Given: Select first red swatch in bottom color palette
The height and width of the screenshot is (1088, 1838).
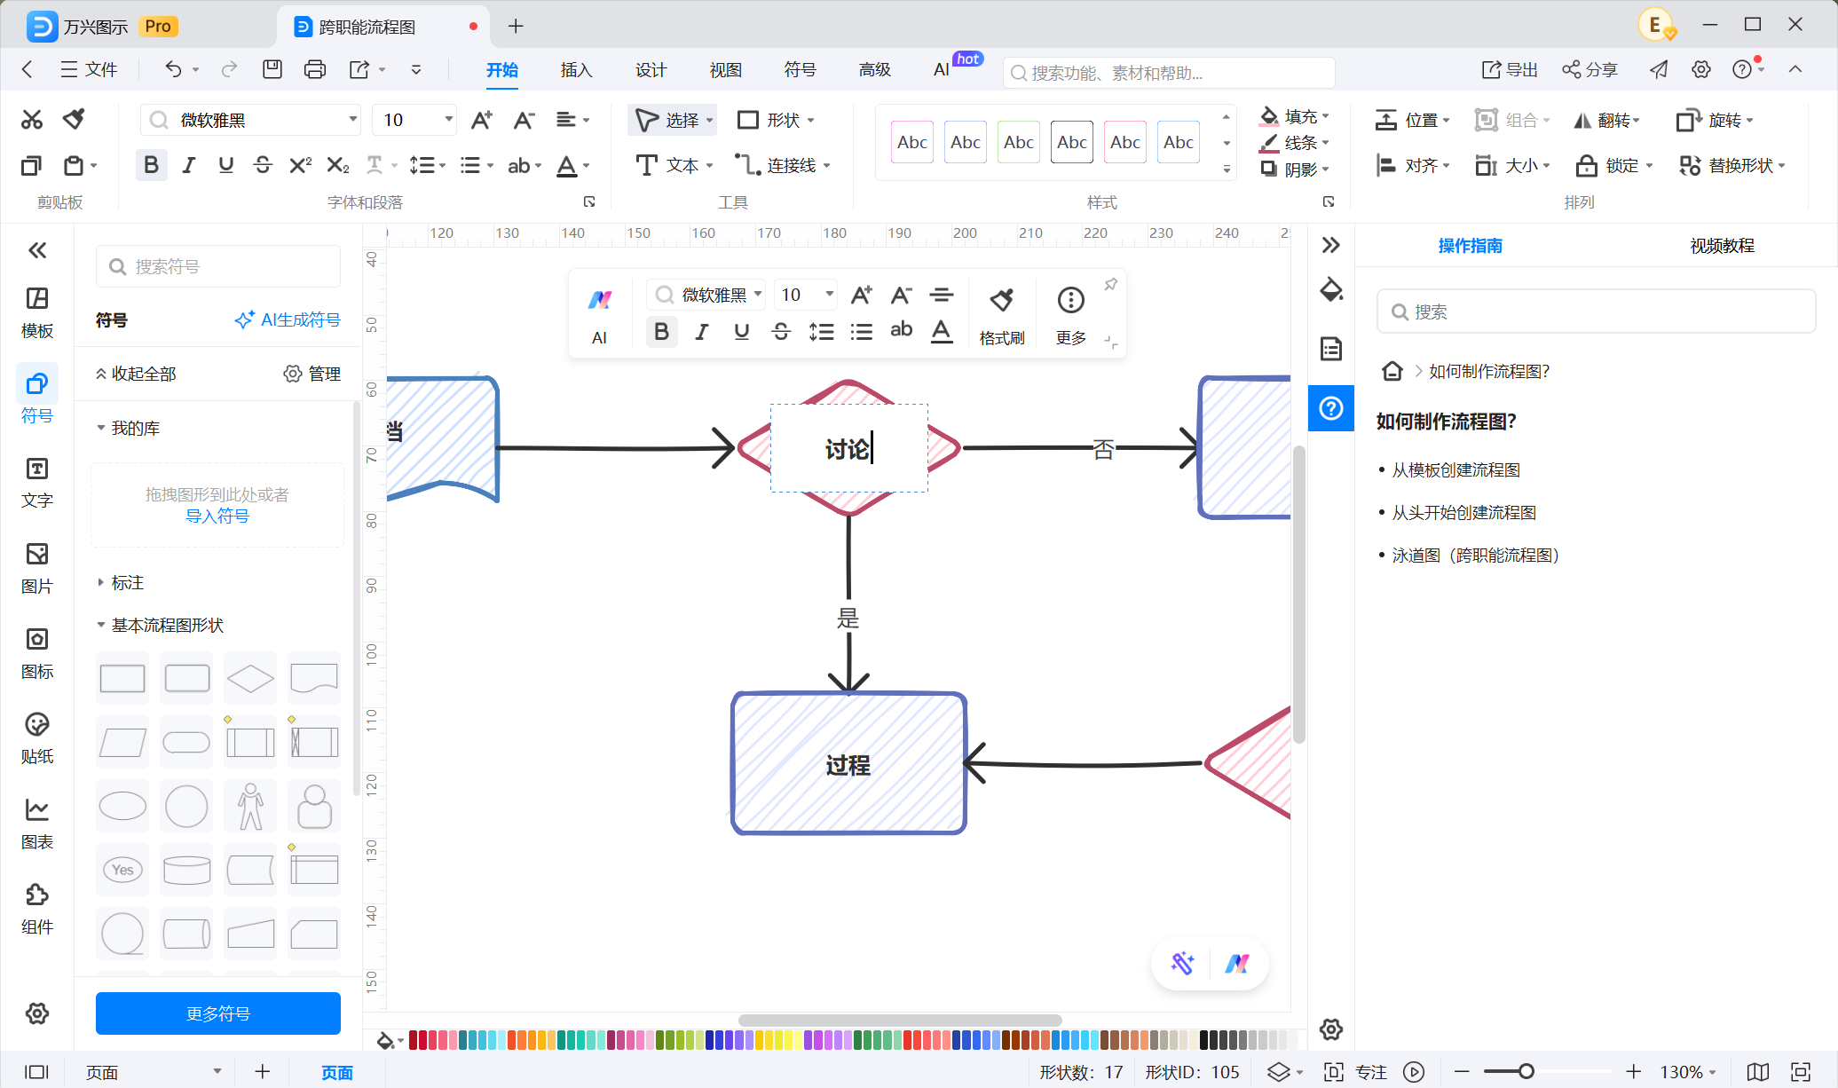Looking at the screenshot, I should coord(414,1040).
